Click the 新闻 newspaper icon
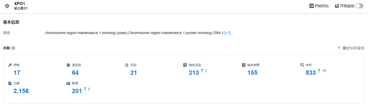Viewport: 368px width, 106px height. pyautogui.click(x=68, y=83)
